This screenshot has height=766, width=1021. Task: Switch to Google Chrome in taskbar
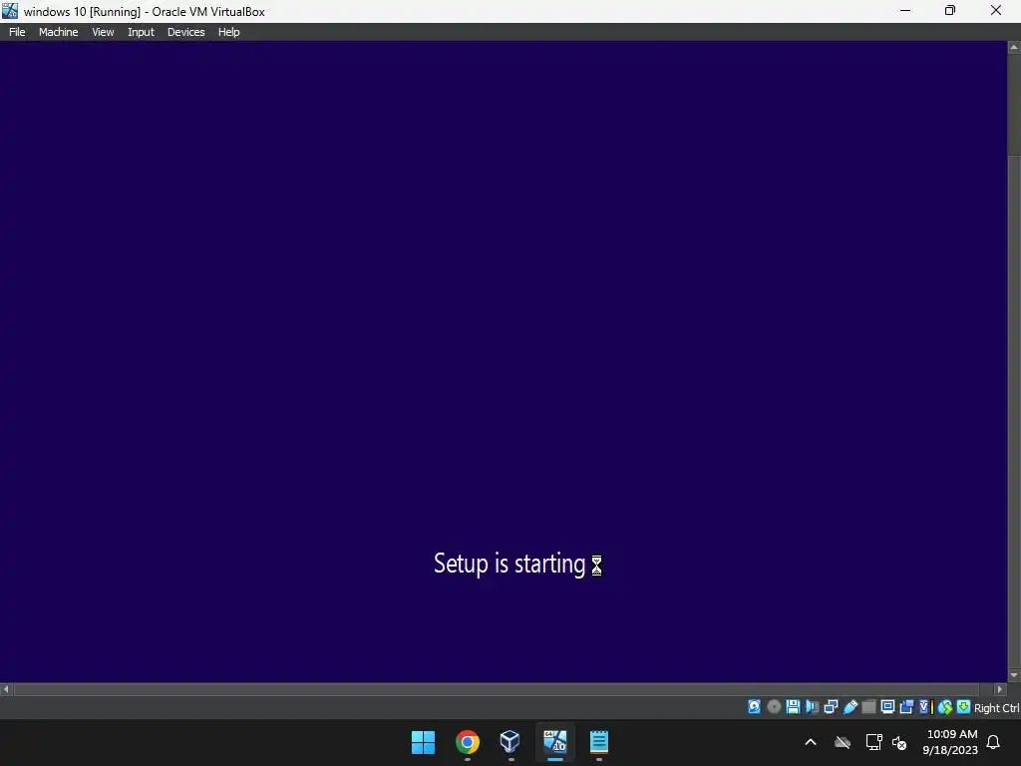pyautogui.click(x=467, y=742)
